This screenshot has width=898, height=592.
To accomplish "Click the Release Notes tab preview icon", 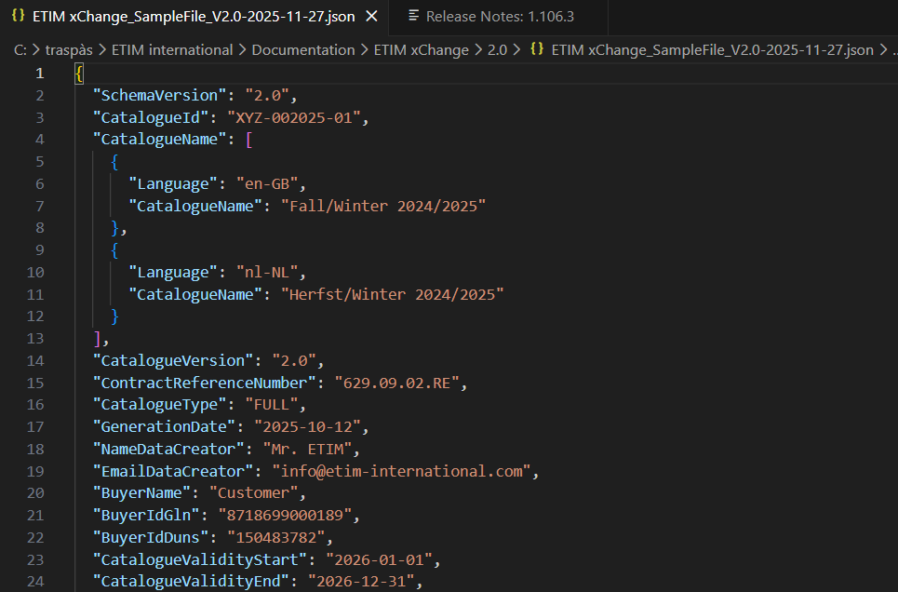I will [x=413, y=17].
